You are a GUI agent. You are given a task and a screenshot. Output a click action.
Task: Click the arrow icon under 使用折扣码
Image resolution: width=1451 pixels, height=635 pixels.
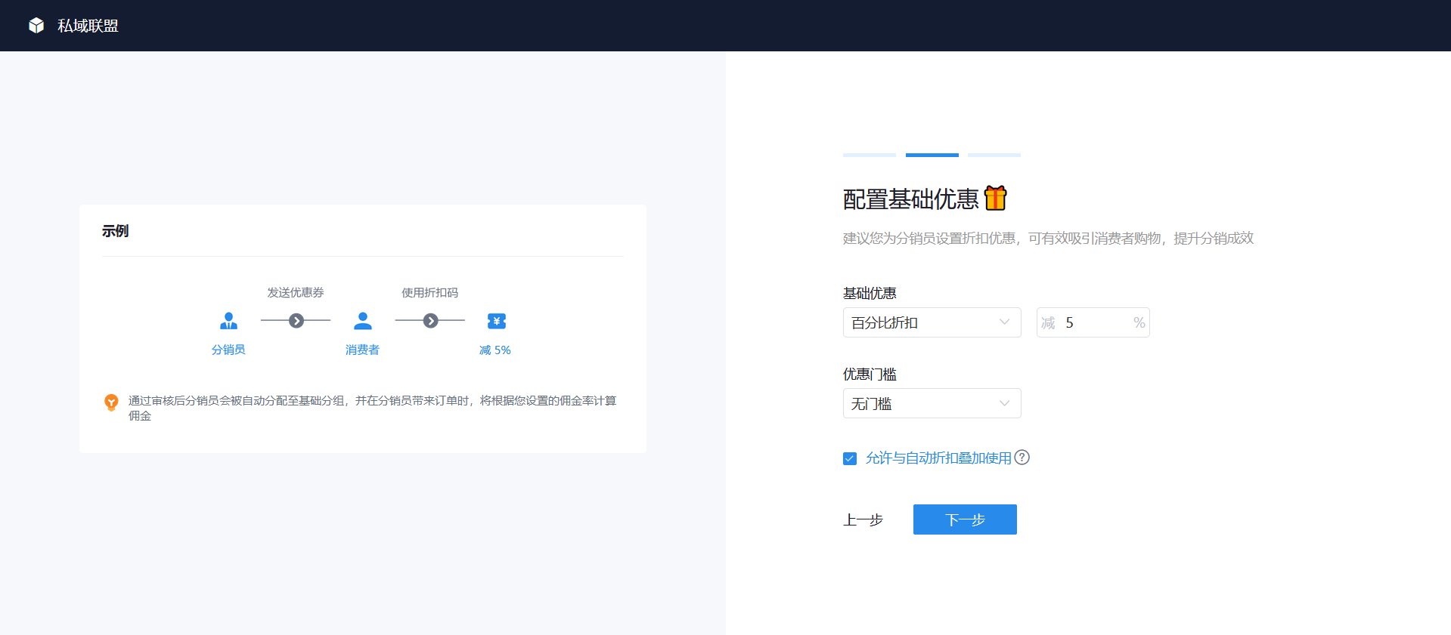pos(430,321)
